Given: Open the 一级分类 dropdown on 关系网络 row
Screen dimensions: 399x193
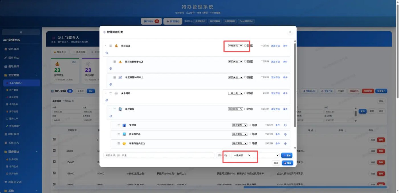Looking at the screenshot, I should (235, 93).
